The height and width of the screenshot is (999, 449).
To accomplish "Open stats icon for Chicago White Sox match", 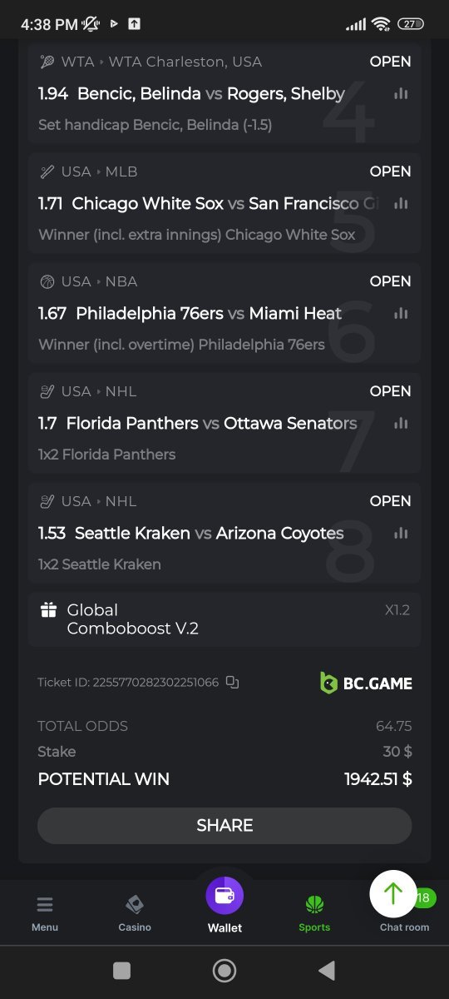I will [x=401, y=203].
